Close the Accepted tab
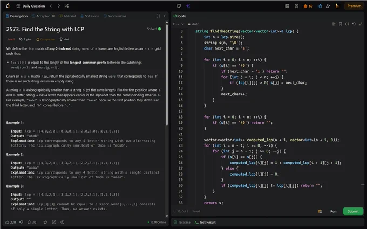 tap(53, 16)
